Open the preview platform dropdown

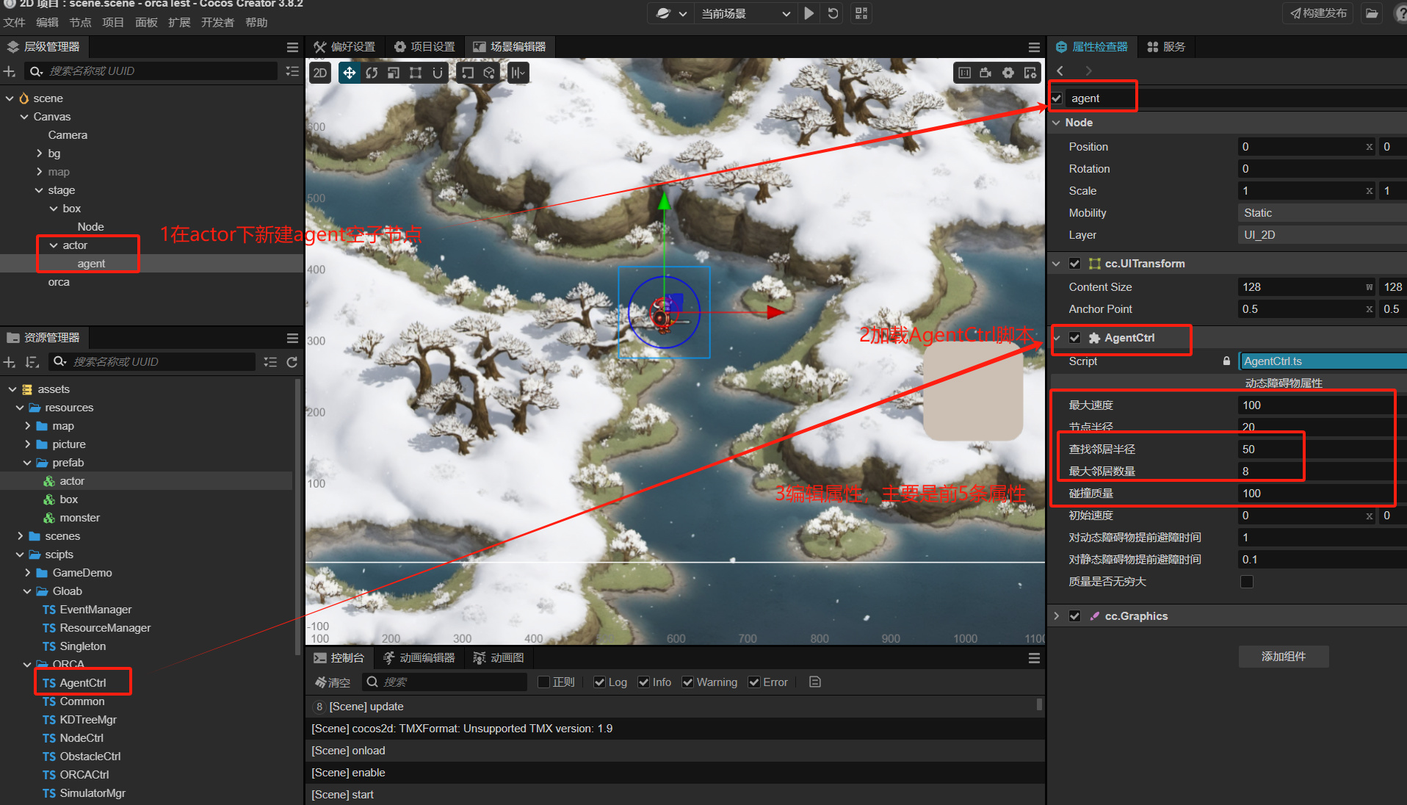tap(671, 13)
